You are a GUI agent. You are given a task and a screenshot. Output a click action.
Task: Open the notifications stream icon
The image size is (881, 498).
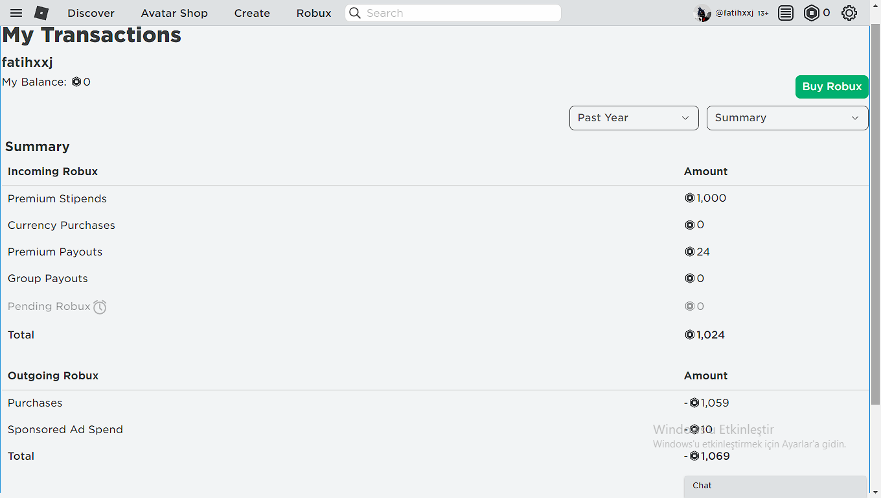(x=786, y=13)
